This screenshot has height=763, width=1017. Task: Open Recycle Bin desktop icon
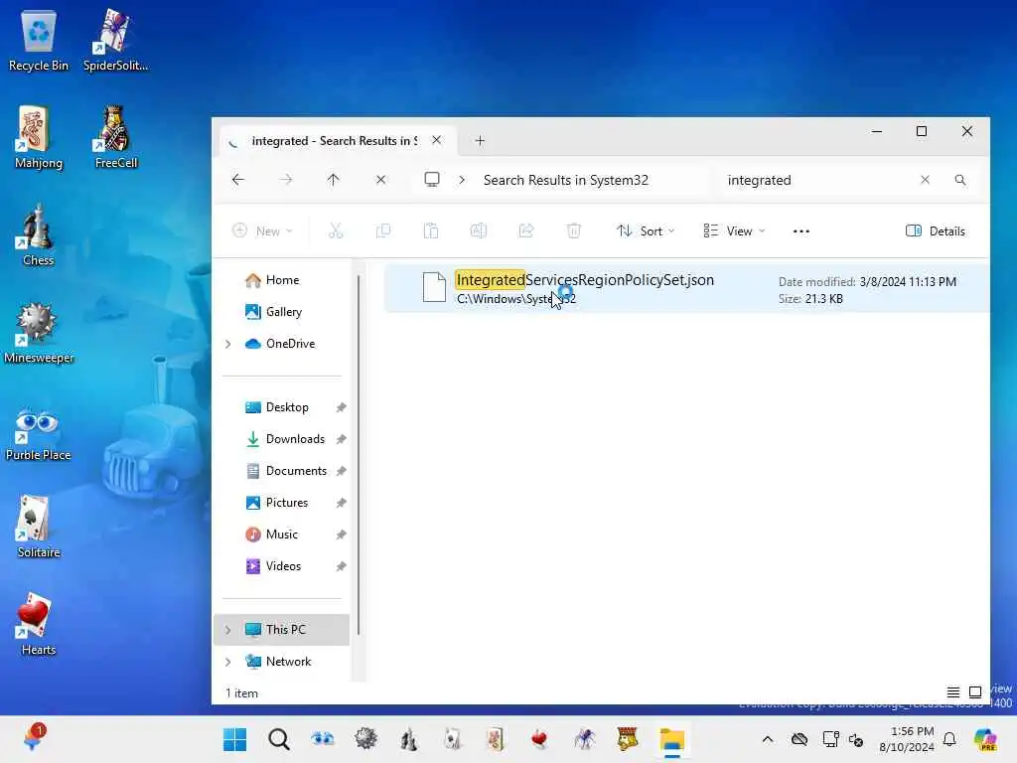click(39, 42)
